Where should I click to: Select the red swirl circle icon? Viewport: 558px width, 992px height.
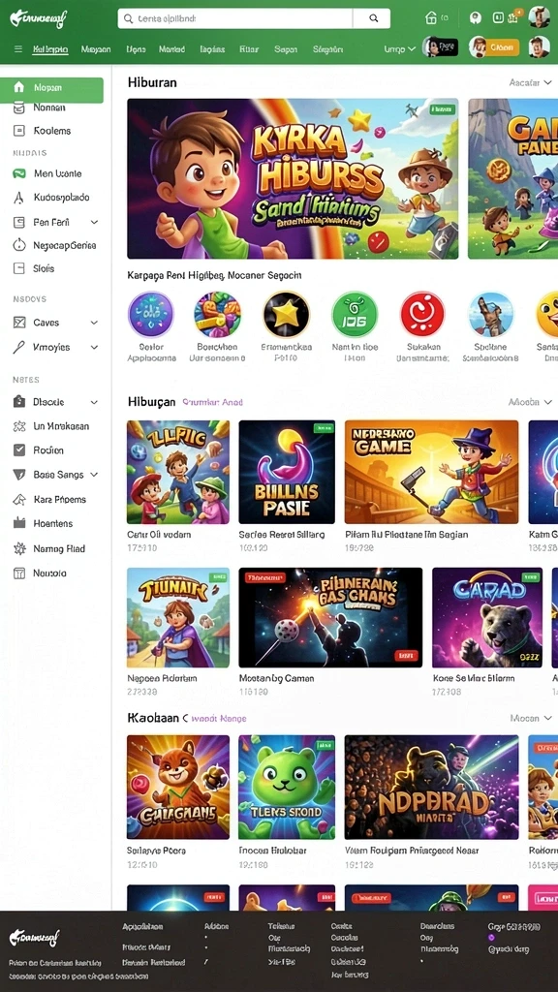(422, 314)
